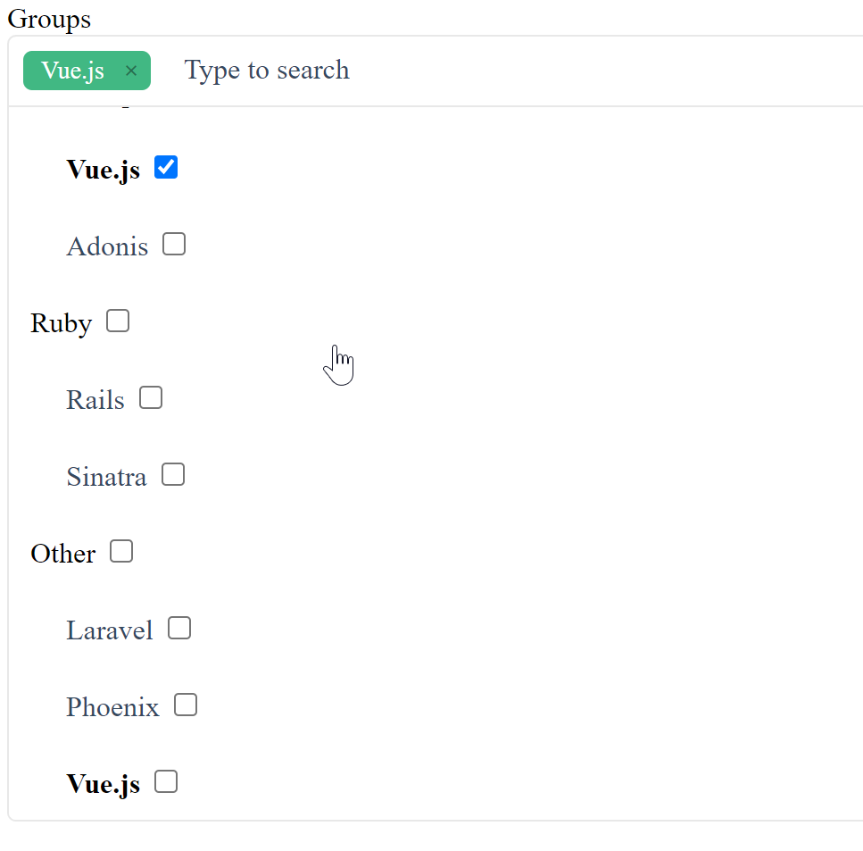Check Vue.js under the Other group
The height and width of the screenshot is (851, 863).
click(x=165, y=780)
